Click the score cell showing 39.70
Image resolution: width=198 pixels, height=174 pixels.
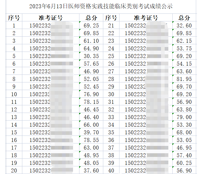click(91, 132)
